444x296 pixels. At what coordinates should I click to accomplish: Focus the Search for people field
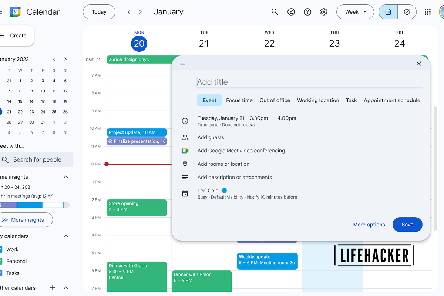(37, 160)
